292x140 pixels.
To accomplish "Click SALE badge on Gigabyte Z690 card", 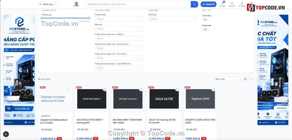I will click(x=187, y=87).
